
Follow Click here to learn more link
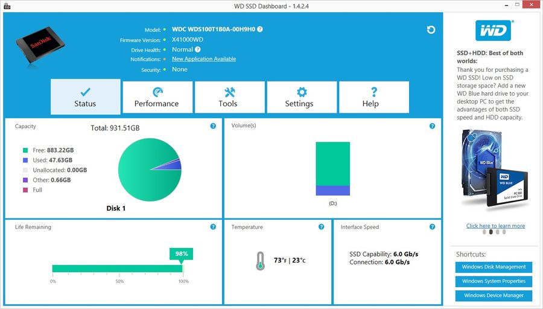point(495,226)
